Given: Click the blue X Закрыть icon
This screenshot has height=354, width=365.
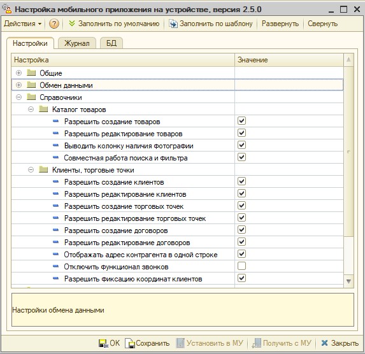Looking at the screenshot, I should click(x=324, y=343).
